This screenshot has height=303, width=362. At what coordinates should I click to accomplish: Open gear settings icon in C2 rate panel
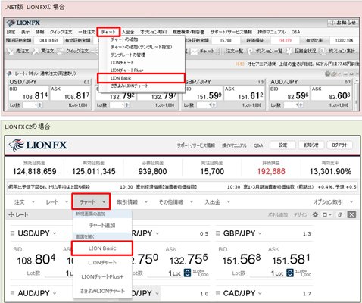(315, 214)
